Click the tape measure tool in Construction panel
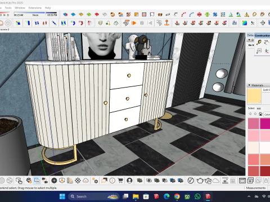 tap(259, 43)
